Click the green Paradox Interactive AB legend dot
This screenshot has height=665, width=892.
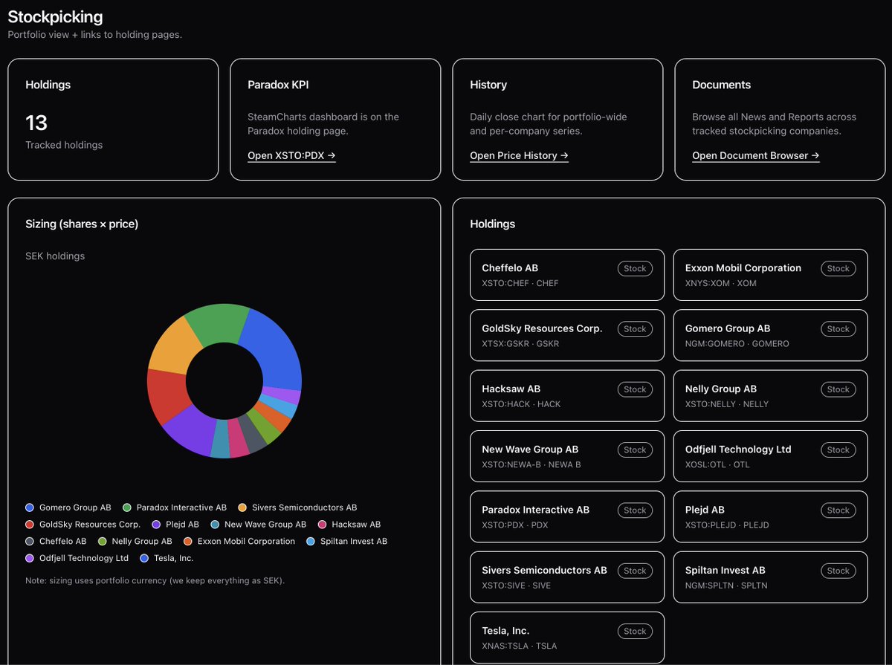127,507
